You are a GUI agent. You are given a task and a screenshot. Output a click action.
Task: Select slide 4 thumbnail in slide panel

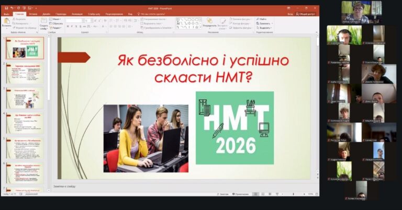(25, 123)
